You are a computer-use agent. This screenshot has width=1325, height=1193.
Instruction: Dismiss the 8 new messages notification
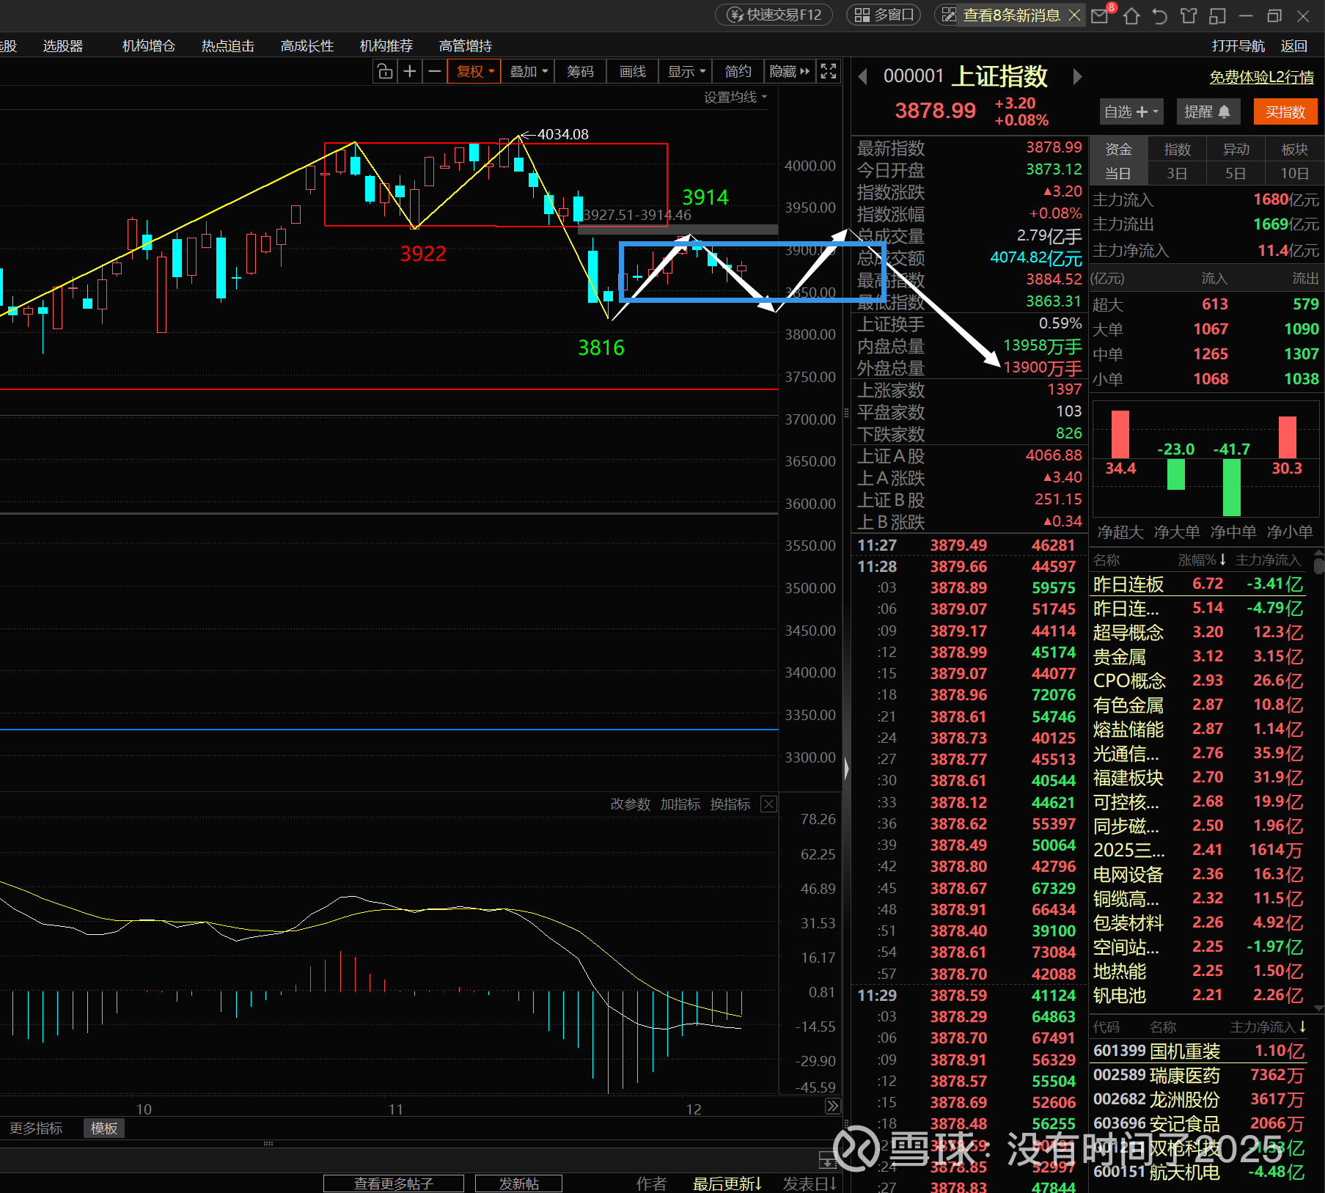coord(1074,15)
